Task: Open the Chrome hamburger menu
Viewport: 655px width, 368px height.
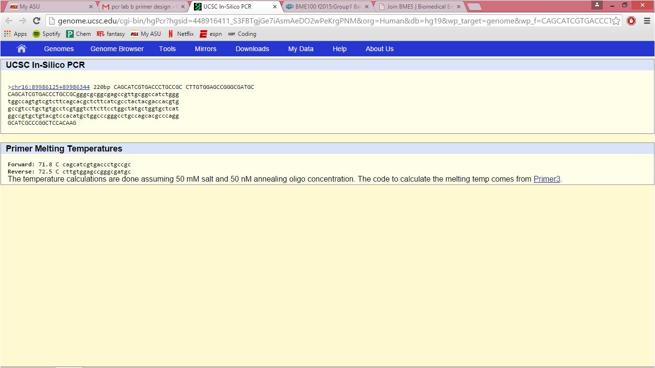Action: [x=646, y=21]
